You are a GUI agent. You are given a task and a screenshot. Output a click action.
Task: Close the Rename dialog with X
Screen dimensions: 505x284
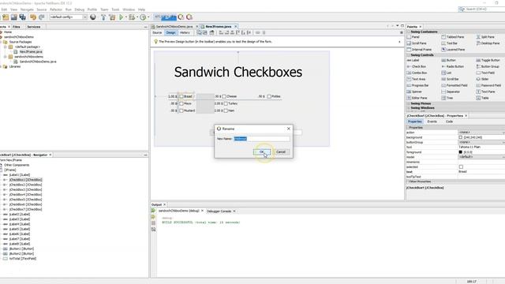[x=289, y=129]
